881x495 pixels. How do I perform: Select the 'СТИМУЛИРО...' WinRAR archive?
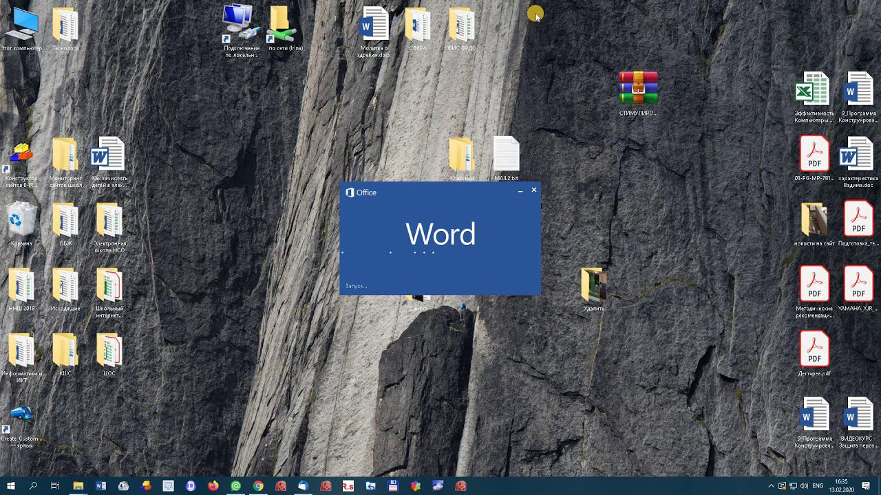click(x=638, y=93)
